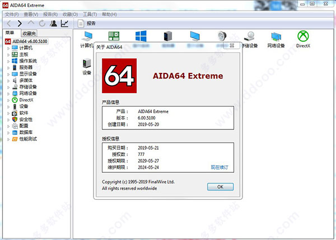Screen dimensions: 336x240
Task: Open the monitor display large icon
Action: coord(195,36)
